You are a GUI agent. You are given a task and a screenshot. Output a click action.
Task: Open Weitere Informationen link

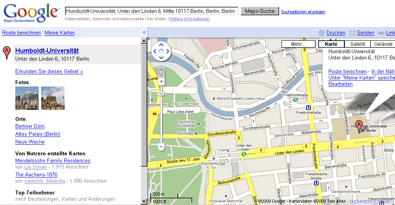(x=189, y=19)
